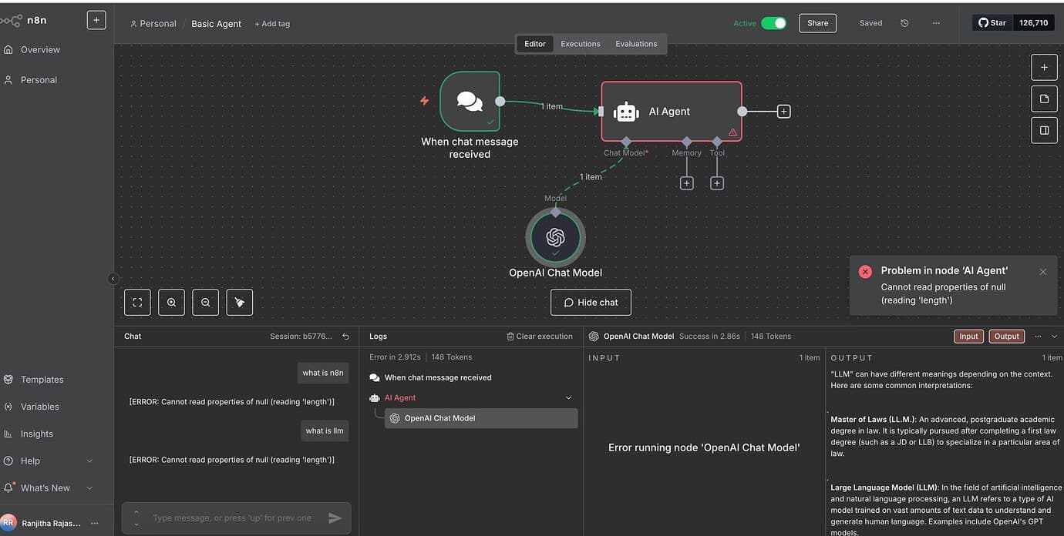Screen dimensions: 1064x536
Task: Reset the chat session icon
Action: pos(345,337)
